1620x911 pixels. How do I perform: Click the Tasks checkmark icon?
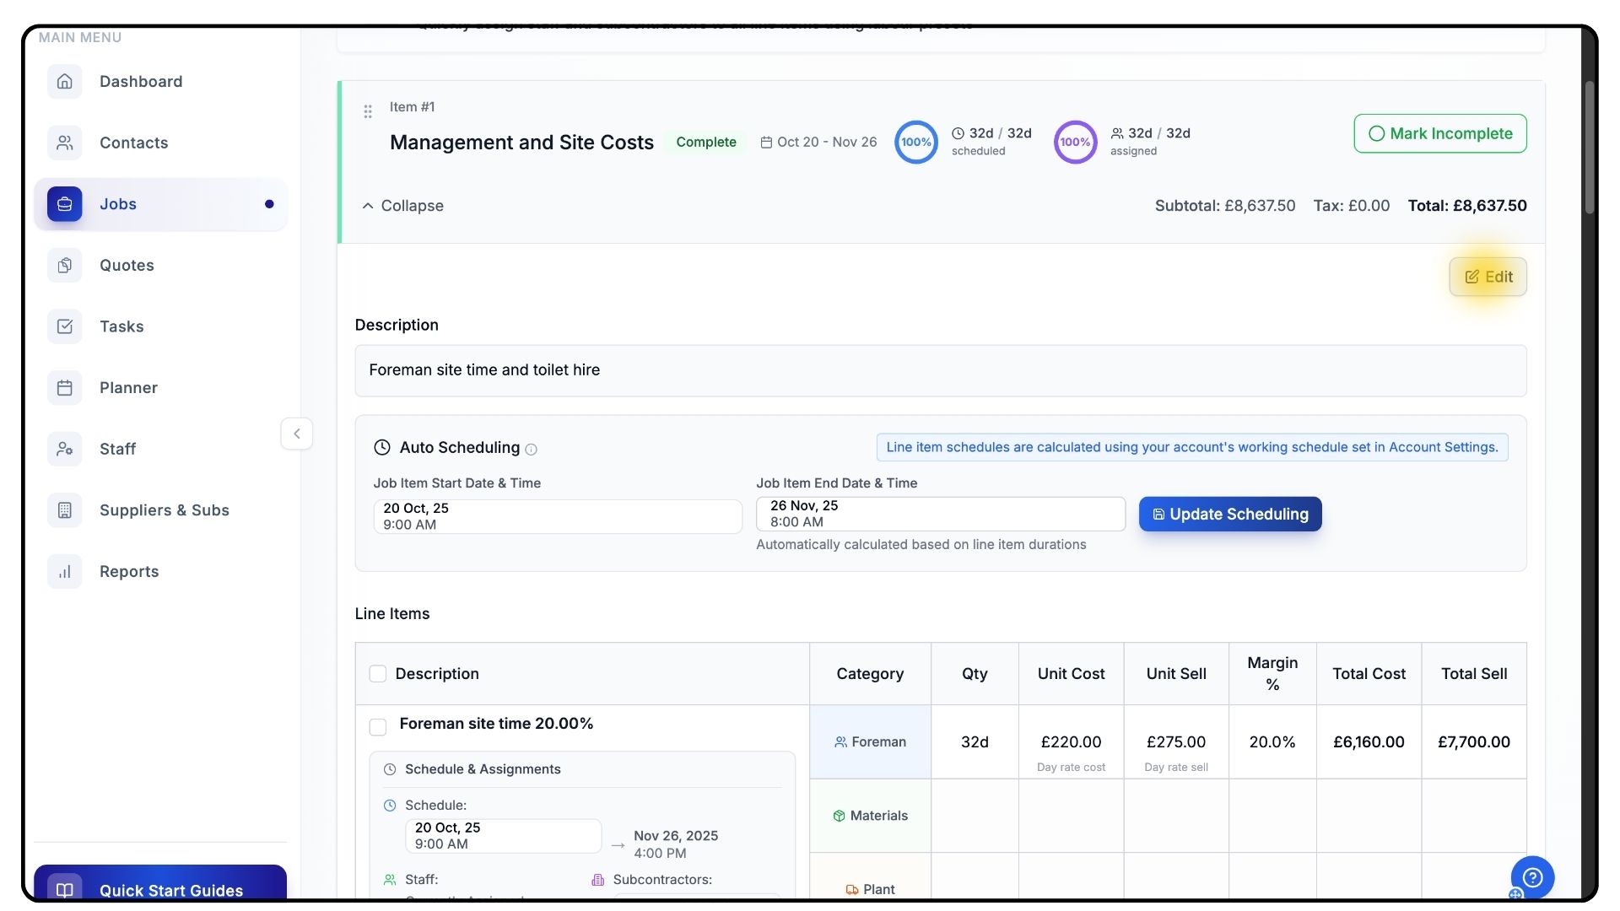coord(65,326)
